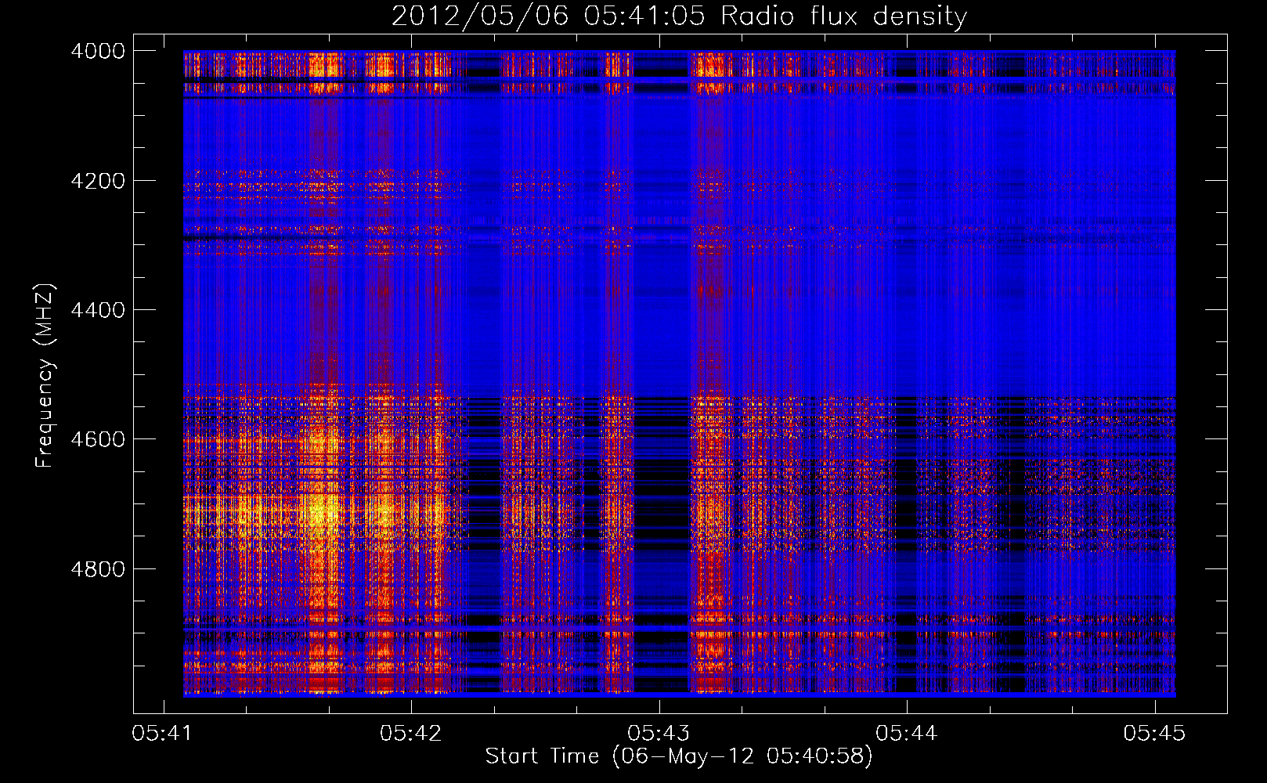Click the 05:45 time tick label

(1154, 733)
